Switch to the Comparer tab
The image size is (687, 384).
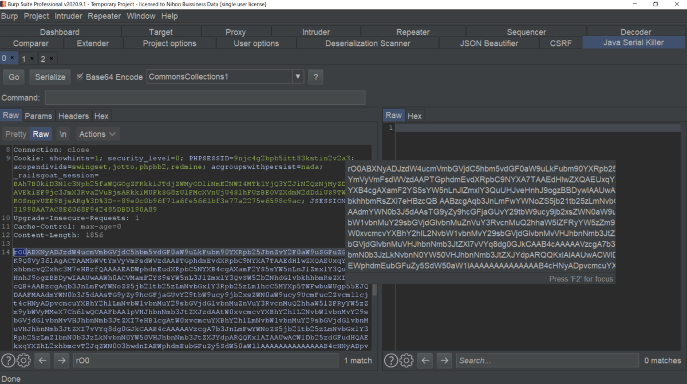point(31,43)
